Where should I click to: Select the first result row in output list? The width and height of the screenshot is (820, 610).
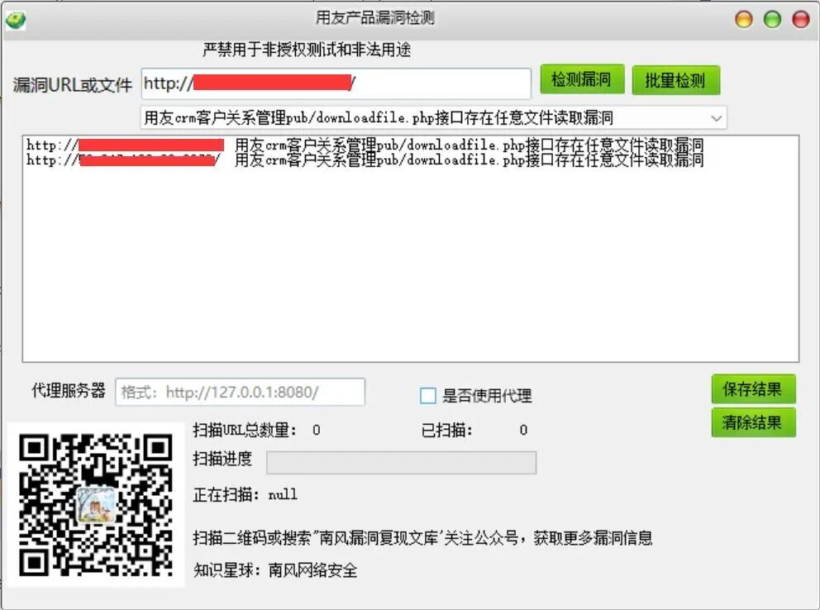[x=365, y=145]
